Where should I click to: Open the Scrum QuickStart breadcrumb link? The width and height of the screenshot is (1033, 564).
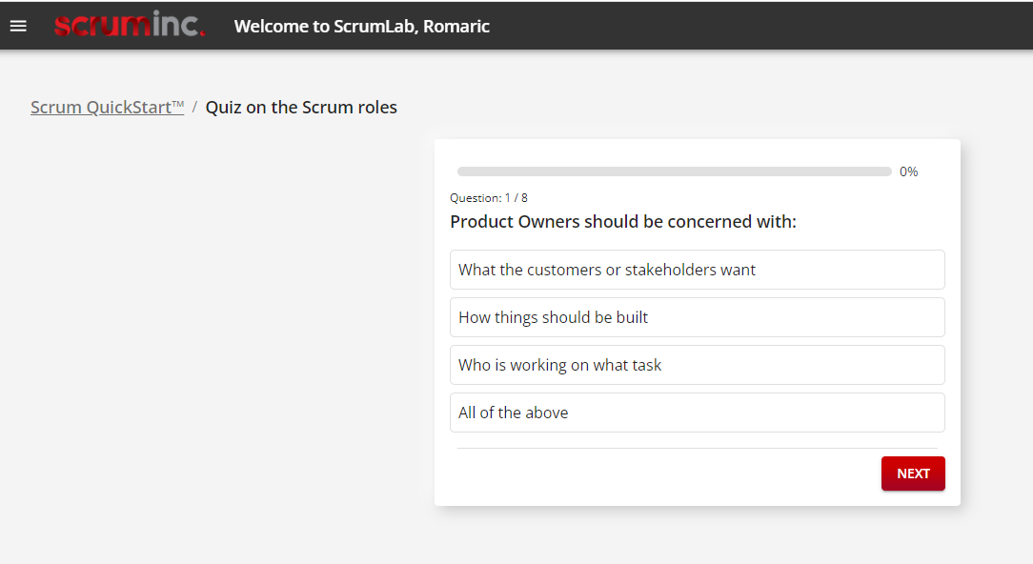tap(108, 108)
